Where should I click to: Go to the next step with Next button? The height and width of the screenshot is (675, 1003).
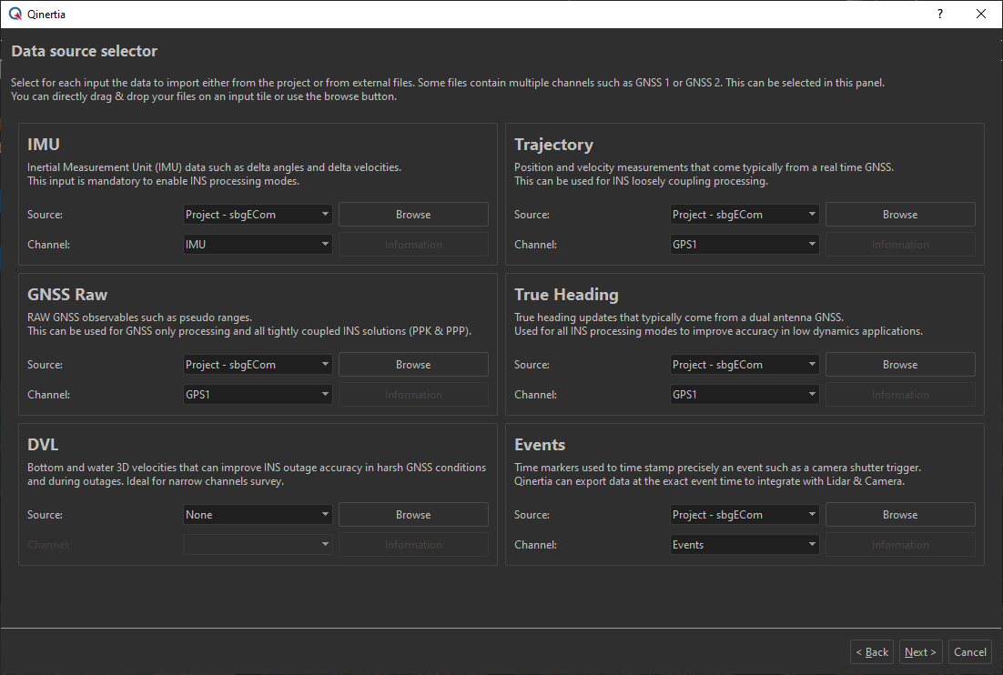pos(920,652)
